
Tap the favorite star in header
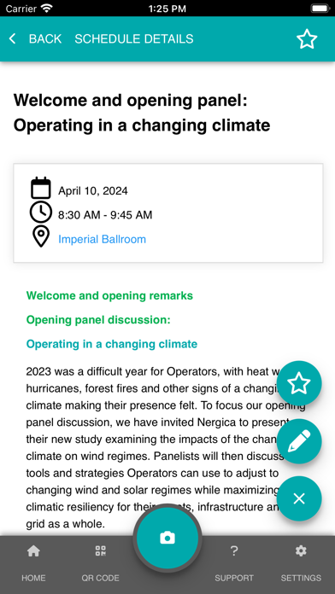pyautogui.click(x=307, y=39)
